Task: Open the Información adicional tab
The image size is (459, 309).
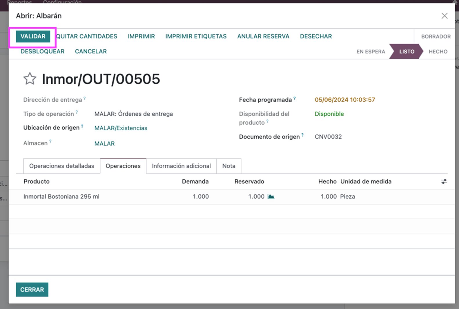Action: tap(181, 166)
